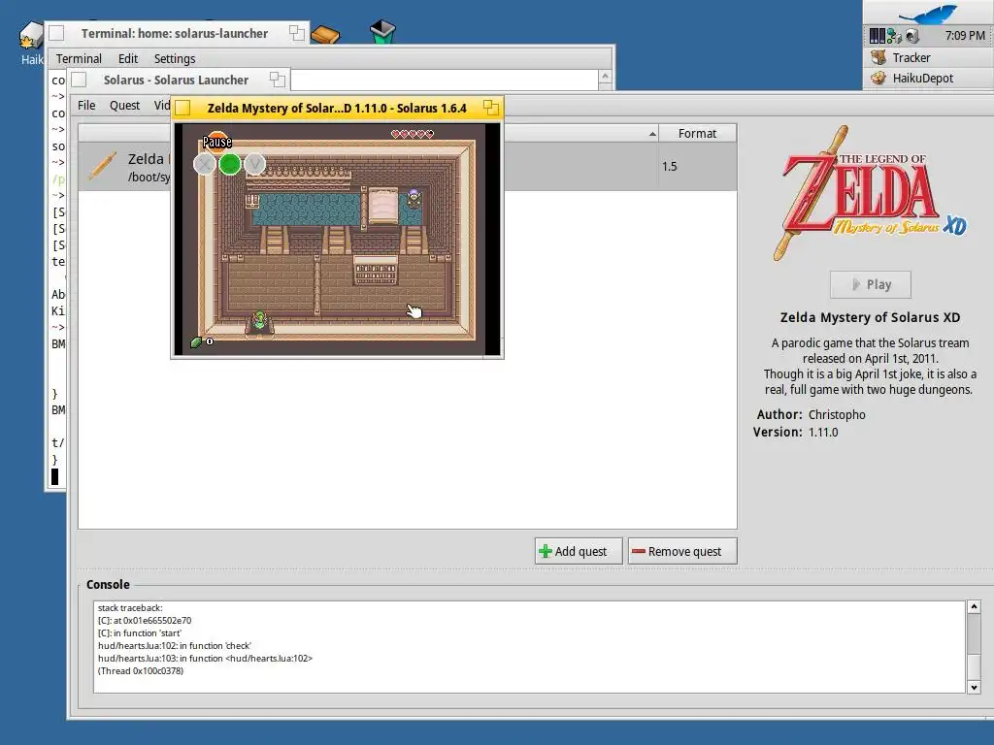Click the Author value 'Christopho'

point(837,415)
